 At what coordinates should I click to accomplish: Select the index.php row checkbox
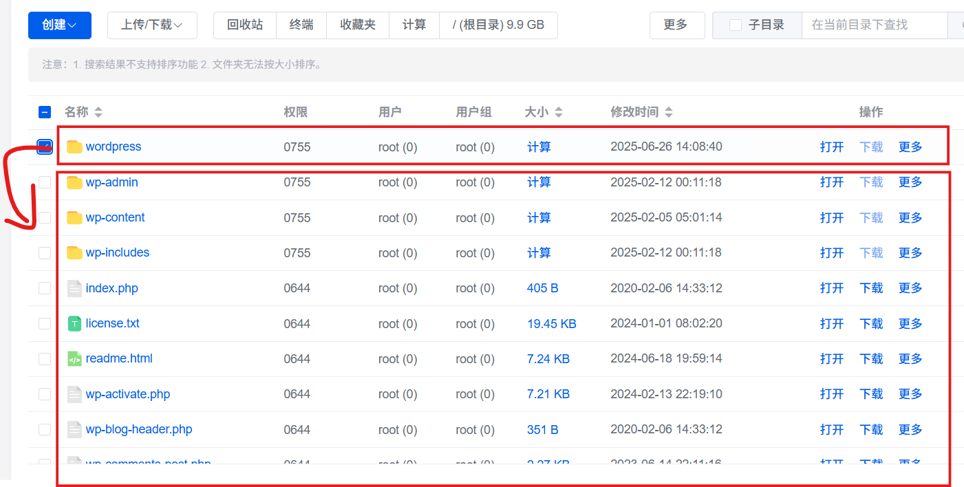click(x=45, y=288)
